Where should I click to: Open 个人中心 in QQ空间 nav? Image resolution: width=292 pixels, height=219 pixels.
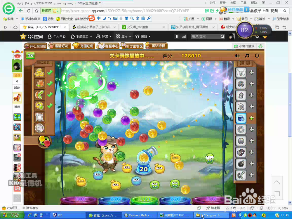57,36
